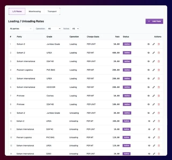
Task: Edit row 6 HS1000R Loading rate
Action: click(x=153, y=87)
